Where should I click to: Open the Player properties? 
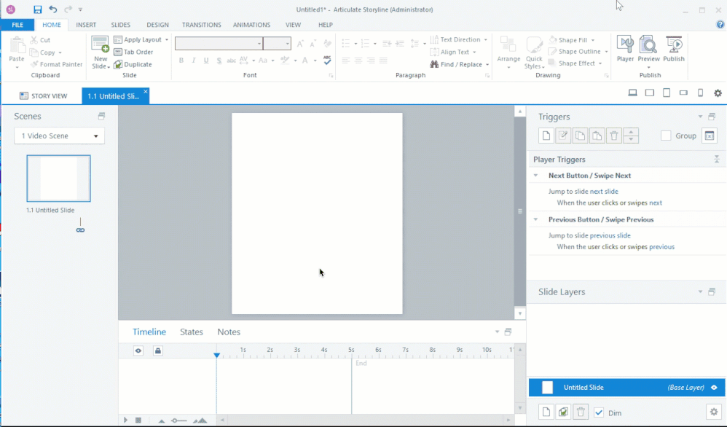pyautogui.click(x=625, y=49)
